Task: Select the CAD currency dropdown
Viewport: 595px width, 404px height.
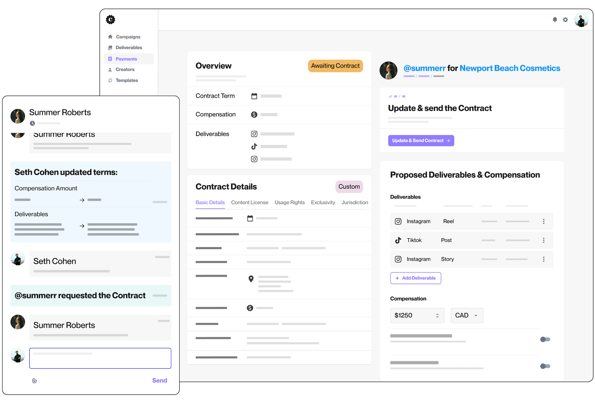Action: pos(466,315)
